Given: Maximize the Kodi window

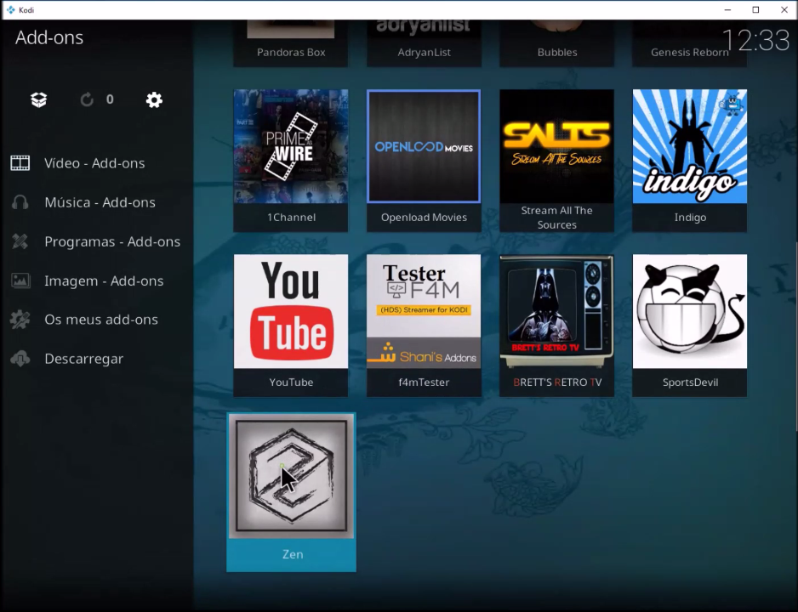Looking at the screenshot, I should pos(755,9).
